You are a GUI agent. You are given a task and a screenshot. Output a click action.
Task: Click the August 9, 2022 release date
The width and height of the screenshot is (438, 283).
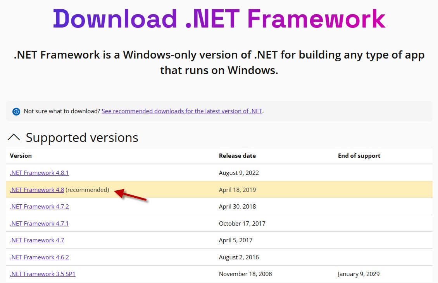pos(239,173)
